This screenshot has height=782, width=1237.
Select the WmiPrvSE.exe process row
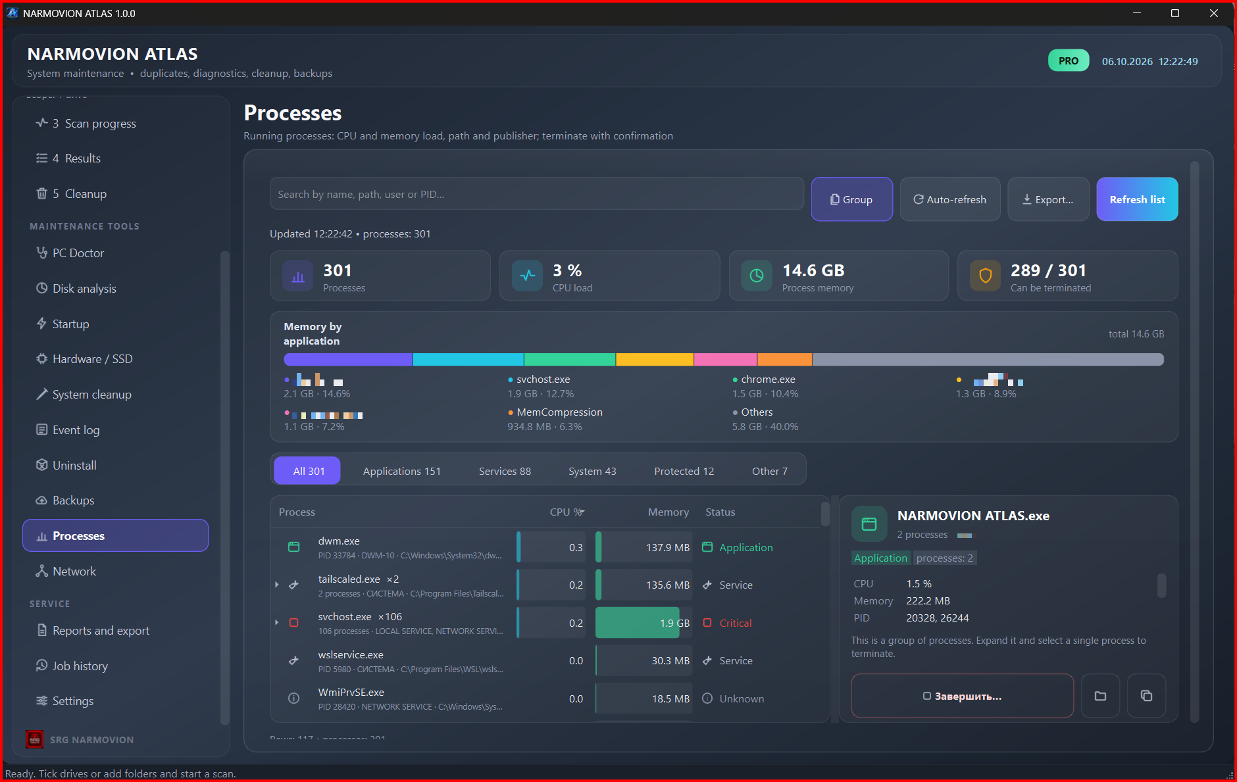pos(546,698)
